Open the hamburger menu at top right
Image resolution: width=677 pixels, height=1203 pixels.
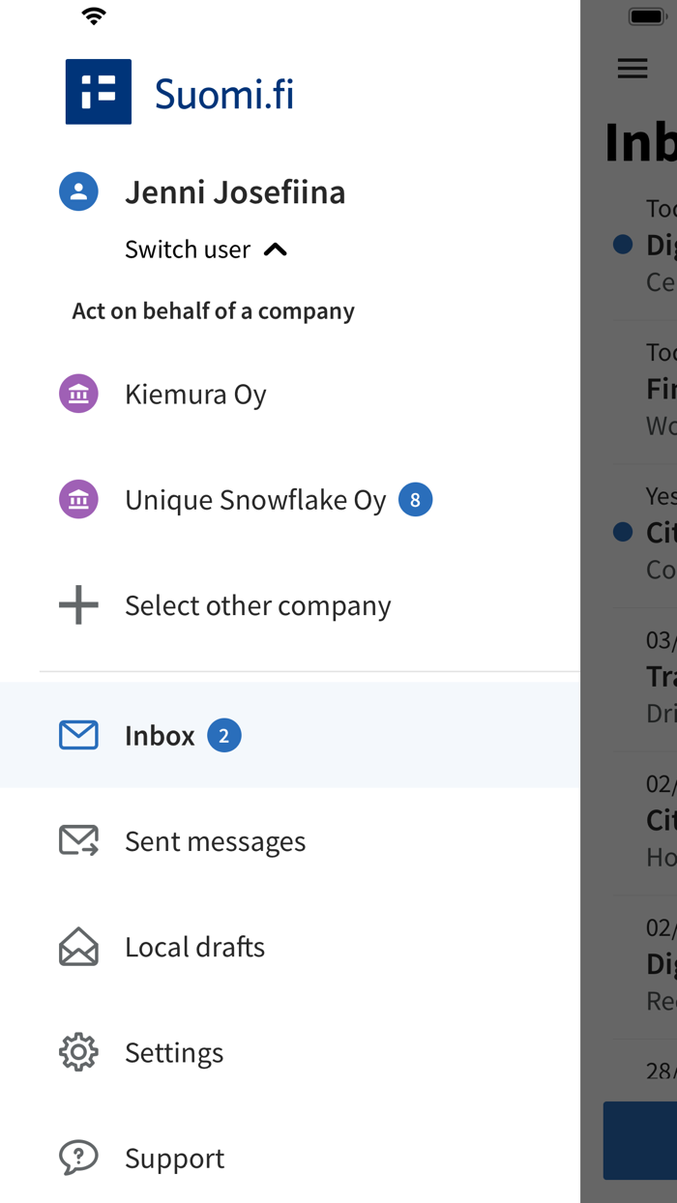pyautogui.click(x=633, y=68)
